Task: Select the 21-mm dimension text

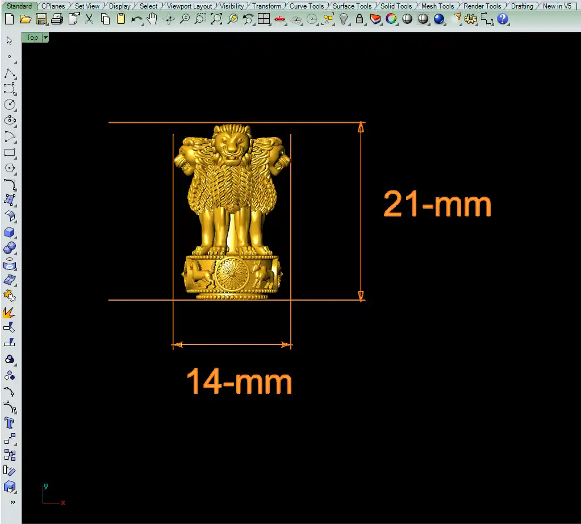Action: (x=437, y=204)
